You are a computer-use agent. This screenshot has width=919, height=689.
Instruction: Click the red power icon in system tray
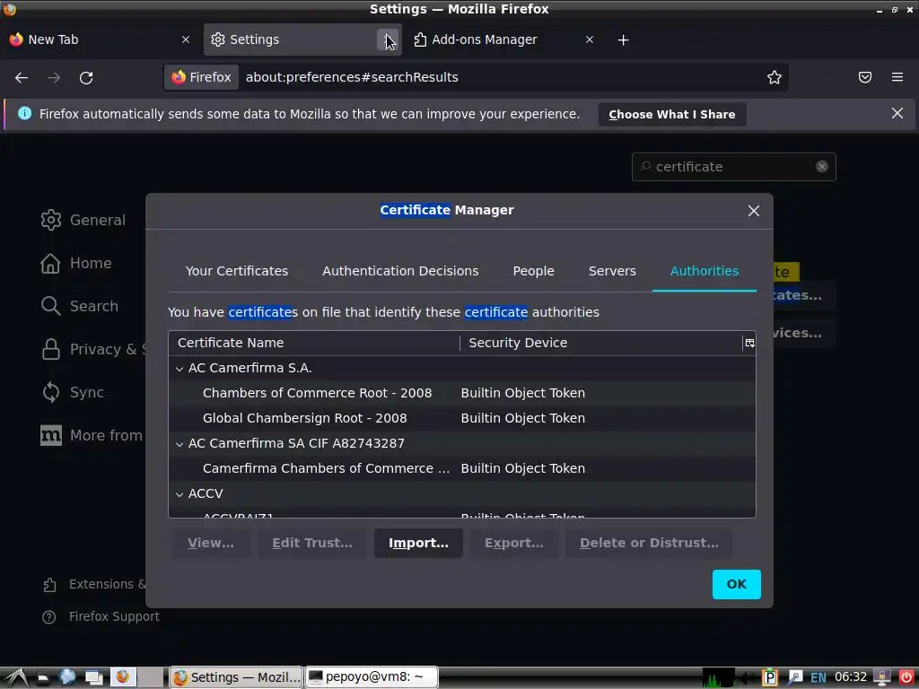(906, 678)
